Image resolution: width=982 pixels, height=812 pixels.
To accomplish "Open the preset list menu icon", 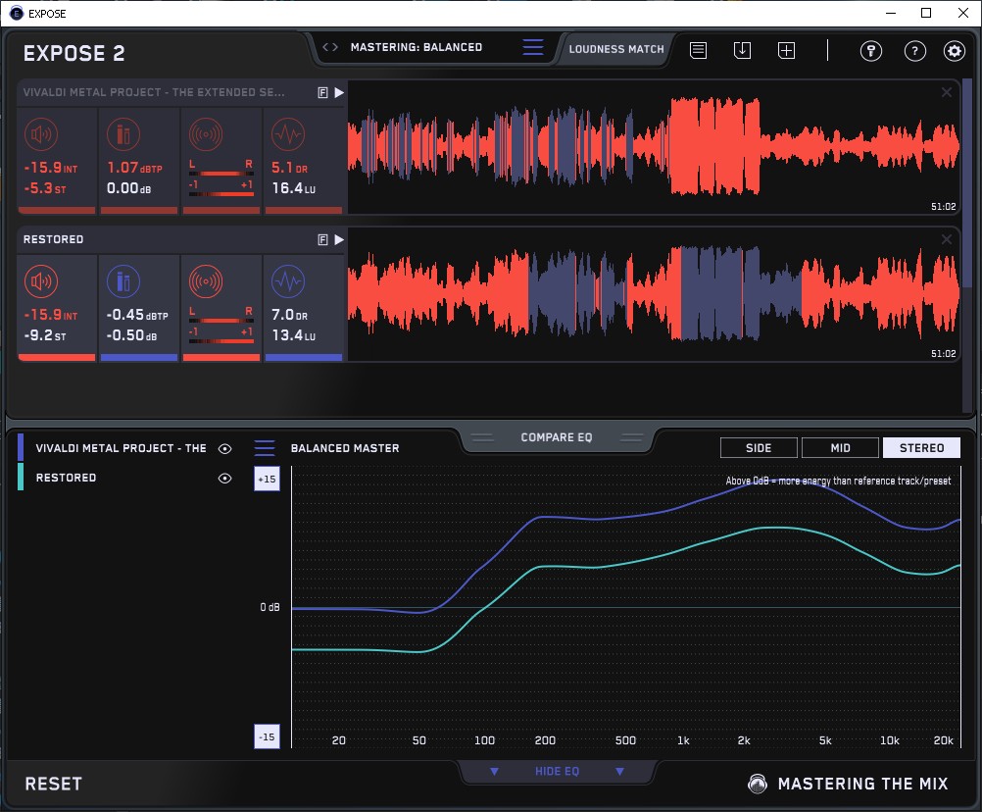I will (x=533, y=47).
